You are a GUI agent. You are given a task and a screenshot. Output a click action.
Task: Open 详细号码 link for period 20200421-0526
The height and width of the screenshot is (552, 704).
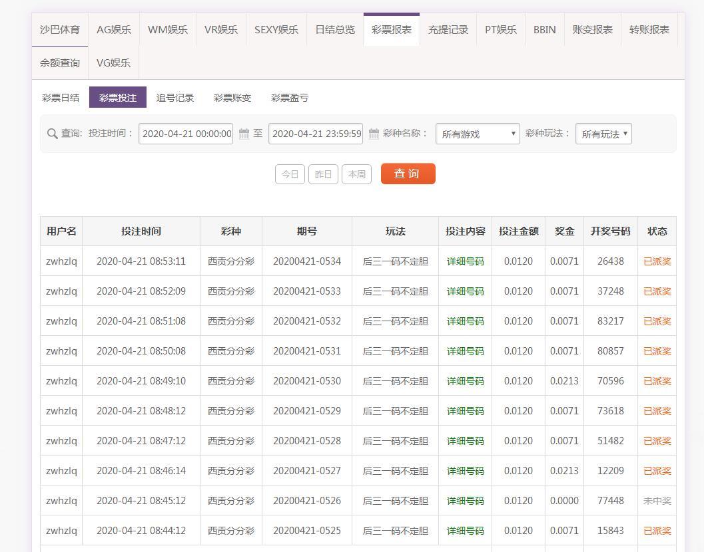465,501
